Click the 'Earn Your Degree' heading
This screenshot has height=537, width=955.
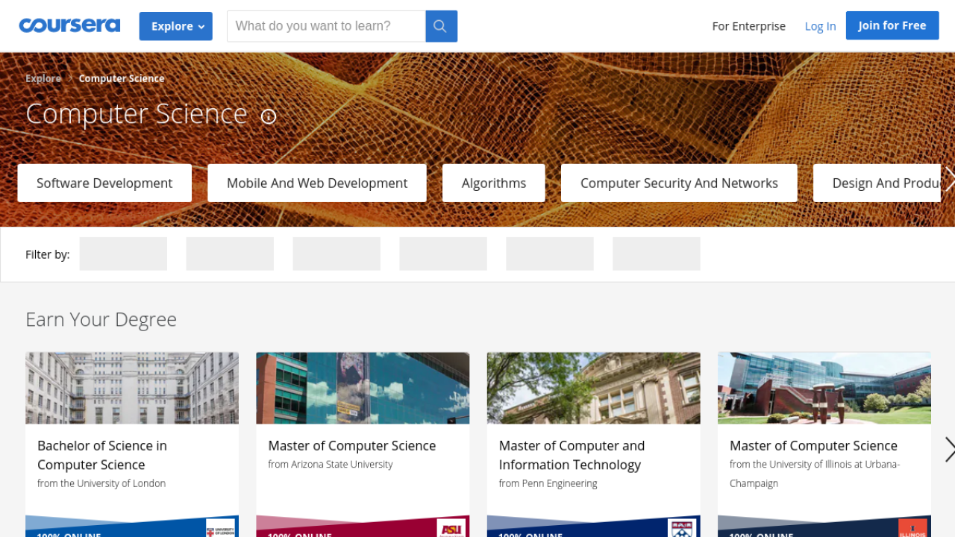(101, 319)
